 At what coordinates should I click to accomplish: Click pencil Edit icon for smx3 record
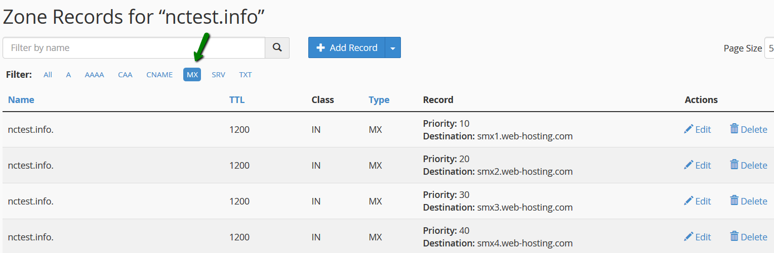(688, 201)
